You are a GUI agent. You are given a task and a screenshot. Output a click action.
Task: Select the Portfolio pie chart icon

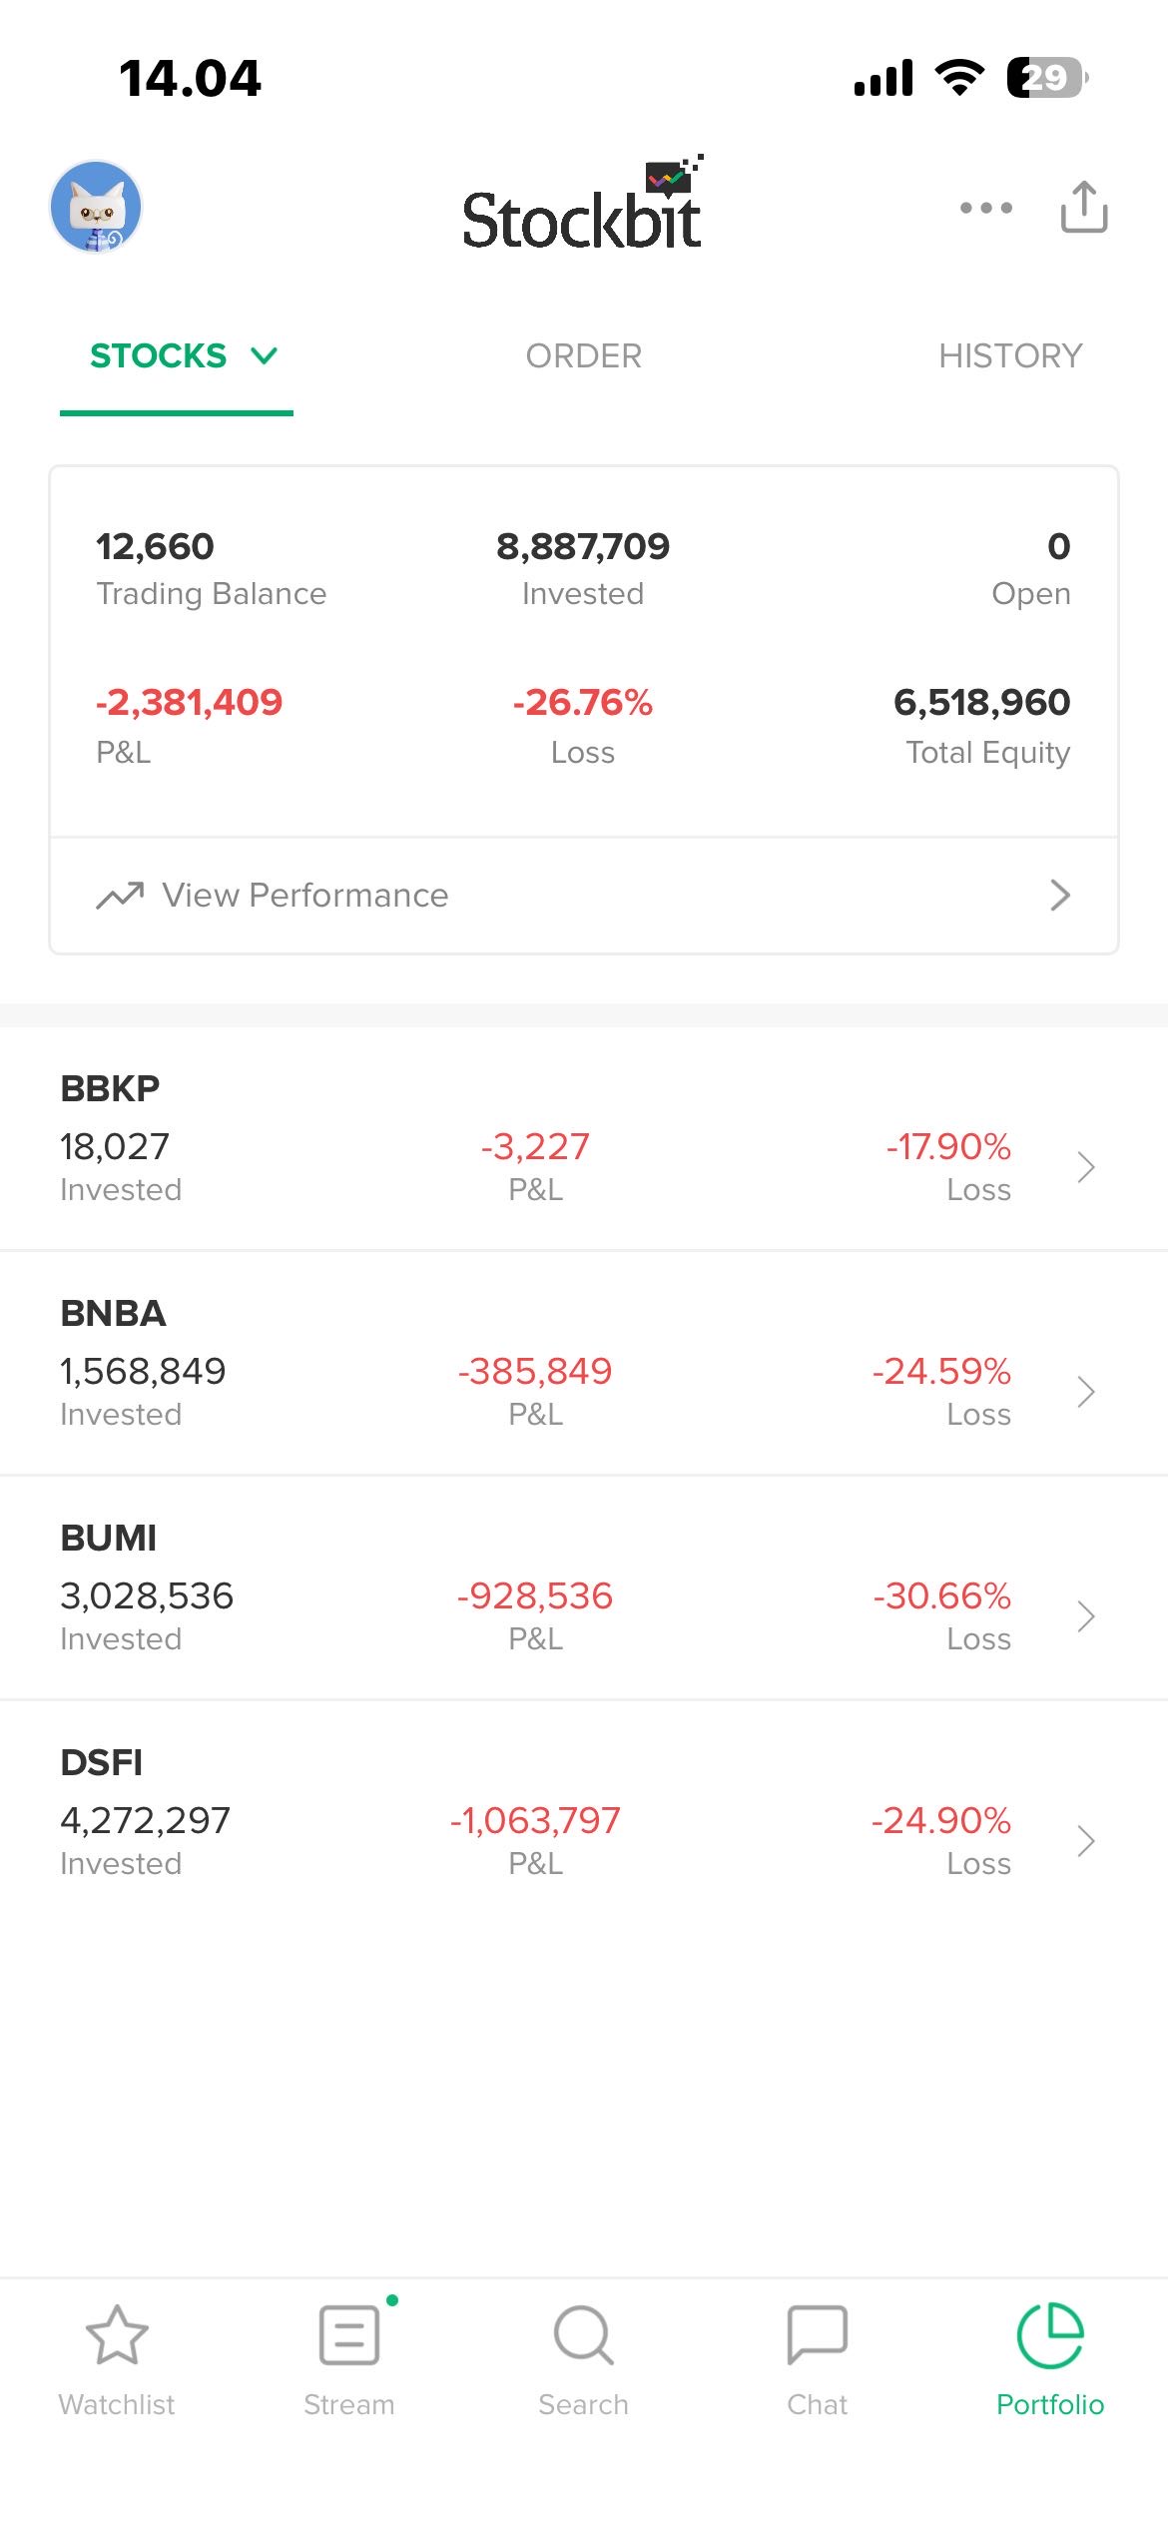point(1050,2335)
